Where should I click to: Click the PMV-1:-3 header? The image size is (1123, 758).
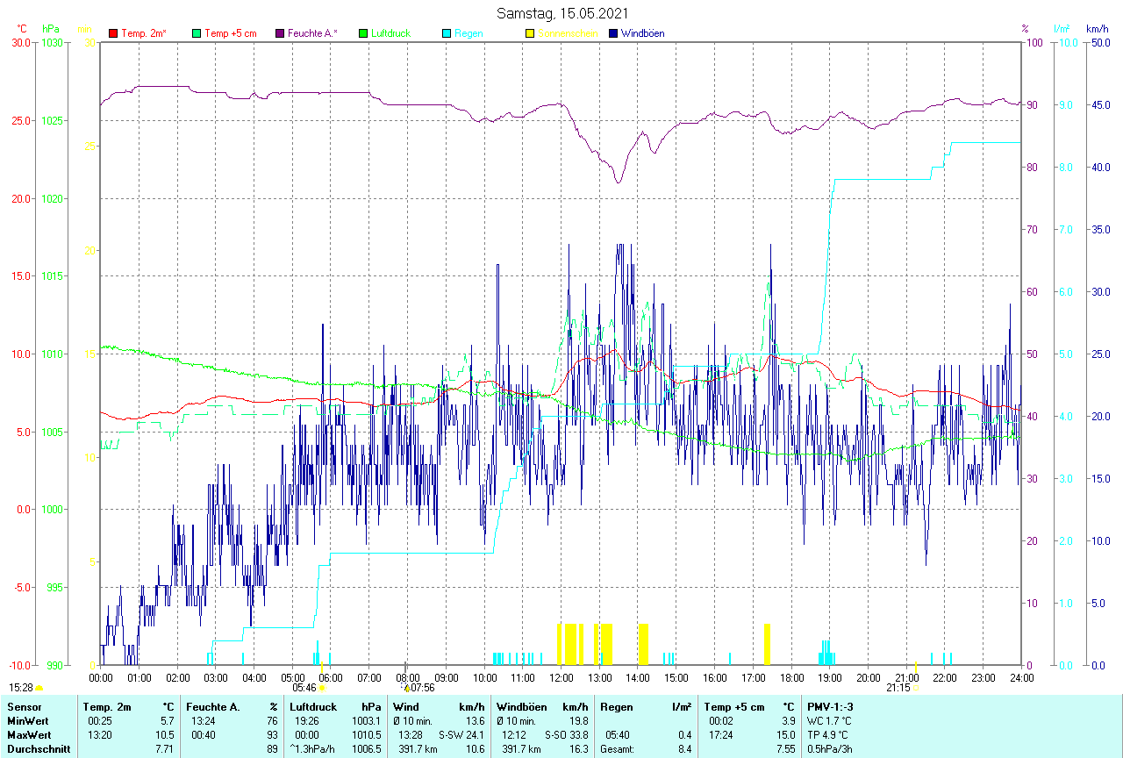click(x=830, y=706)
